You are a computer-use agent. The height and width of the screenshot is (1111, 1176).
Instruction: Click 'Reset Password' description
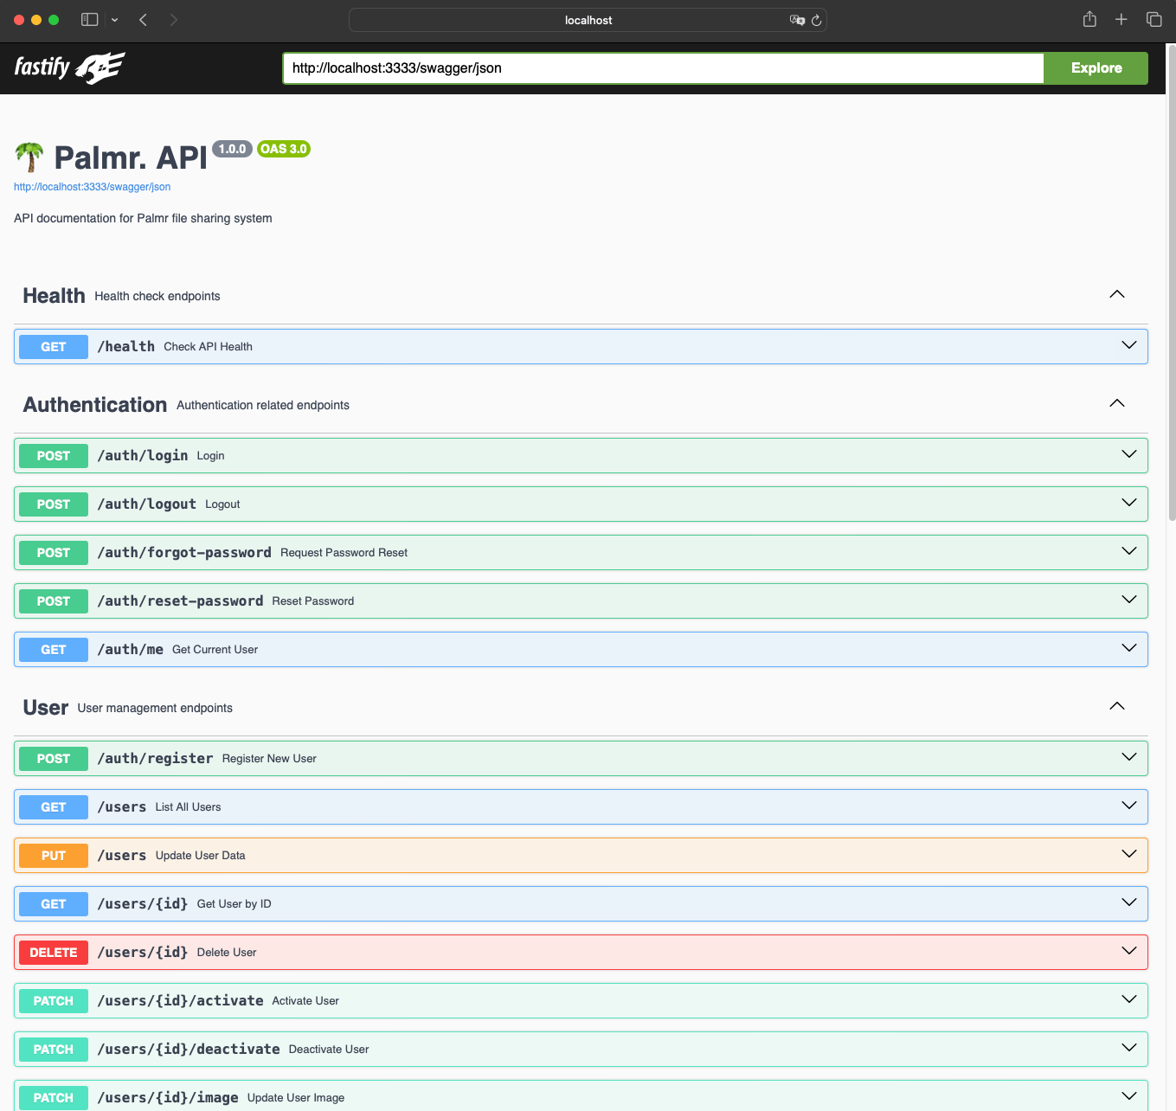point(313,601)
